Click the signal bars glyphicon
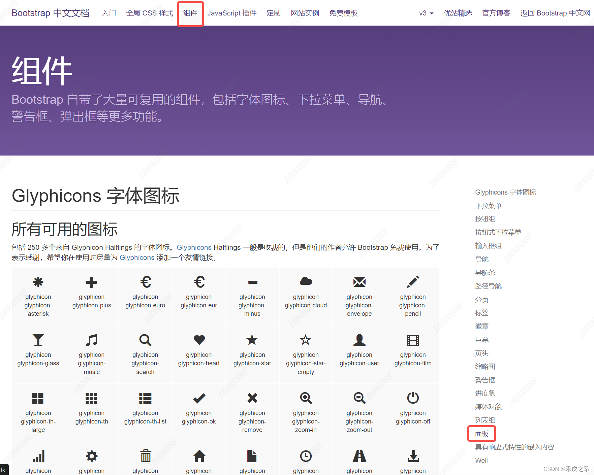 [39, 456]
